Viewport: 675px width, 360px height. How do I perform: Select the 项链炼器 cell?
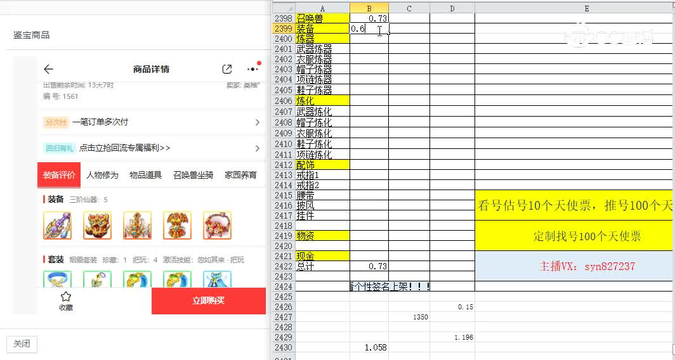point(322,80)
